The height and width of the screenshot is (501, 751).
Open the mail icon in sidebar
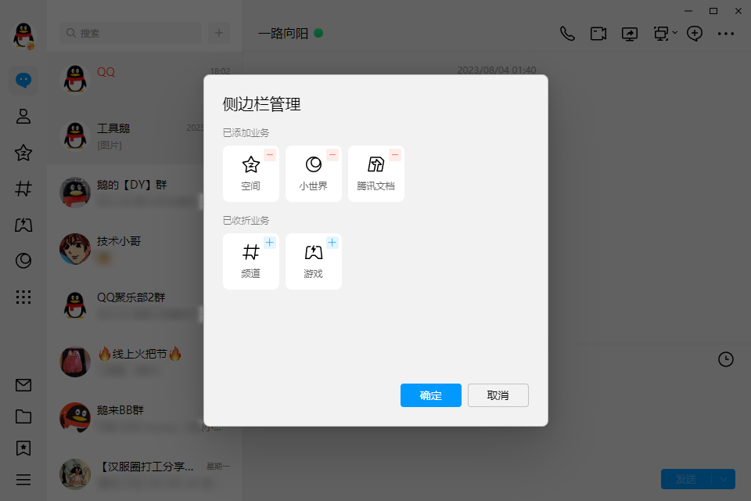coord(23,385)
